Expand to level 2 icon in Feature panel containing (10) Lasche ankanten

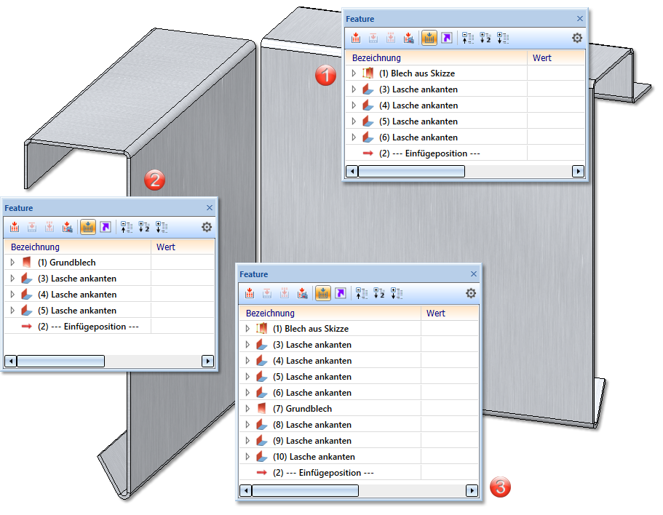[x=379, y=293]
